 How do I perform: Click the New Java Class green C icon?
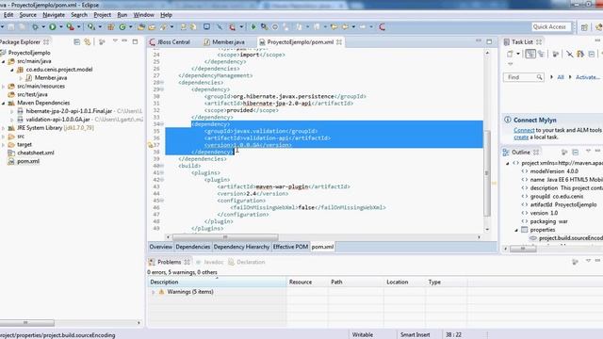[122, 27]
